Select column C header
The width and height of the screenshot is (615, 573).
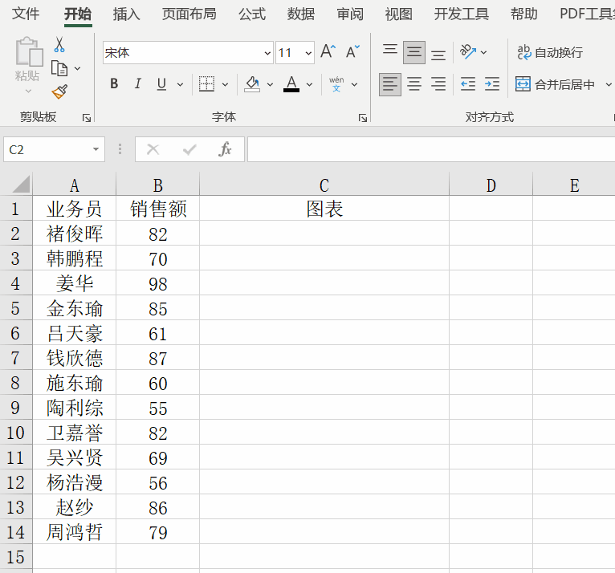tap(324, 185)
